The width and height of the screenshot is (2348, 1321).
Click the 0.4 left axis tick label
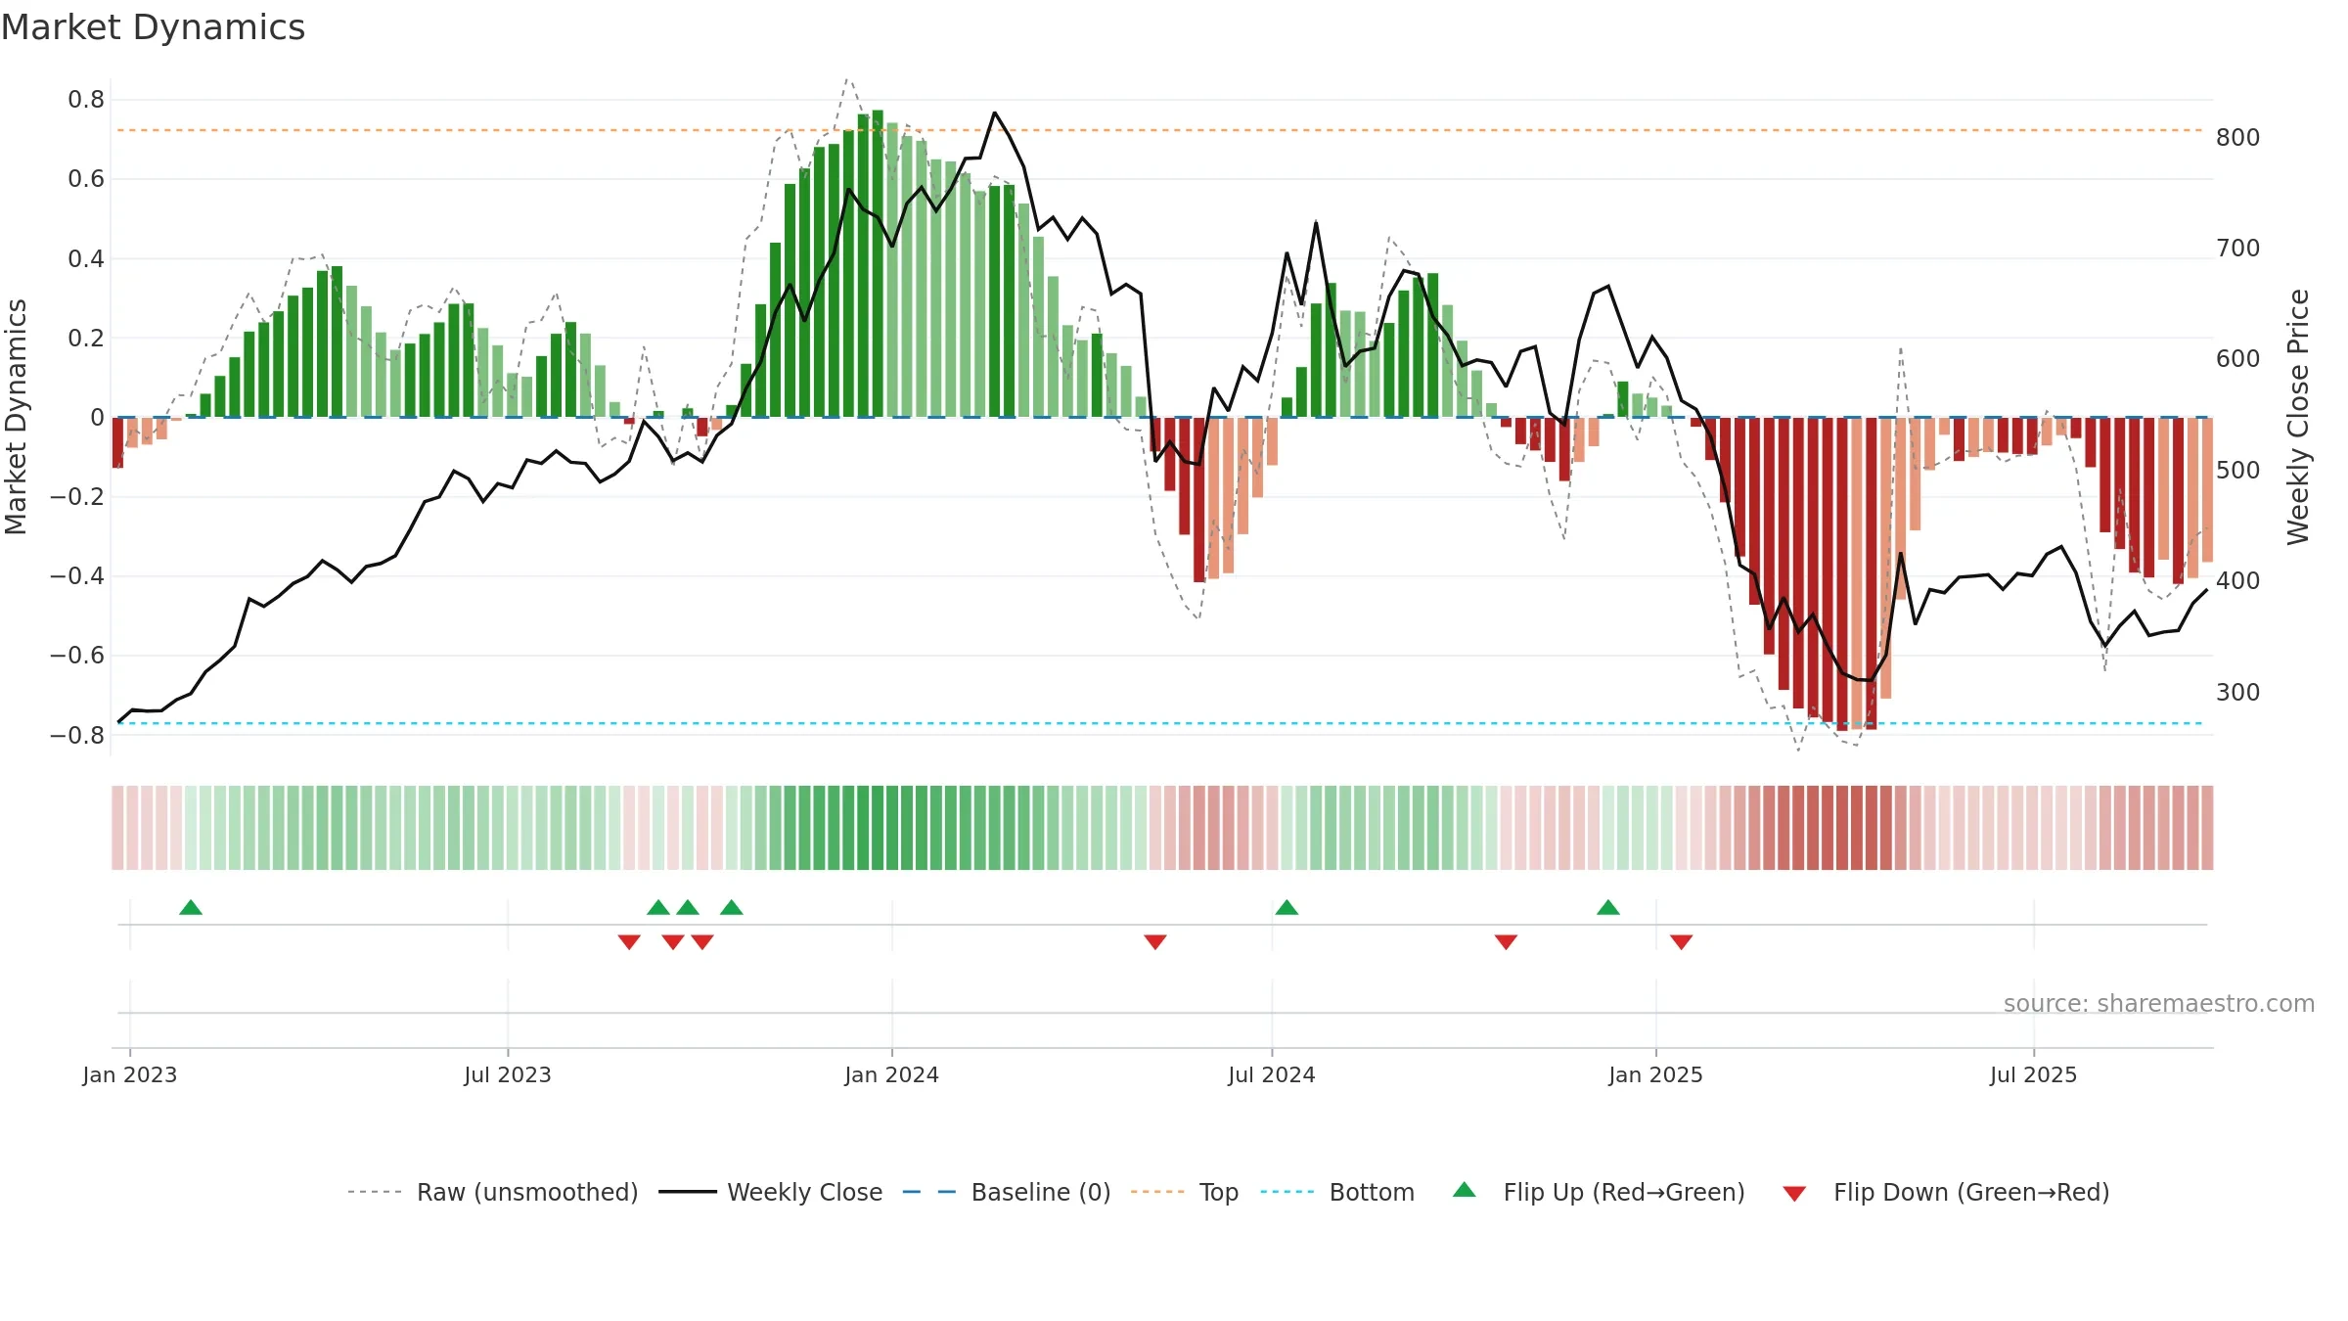pos(86,258)
